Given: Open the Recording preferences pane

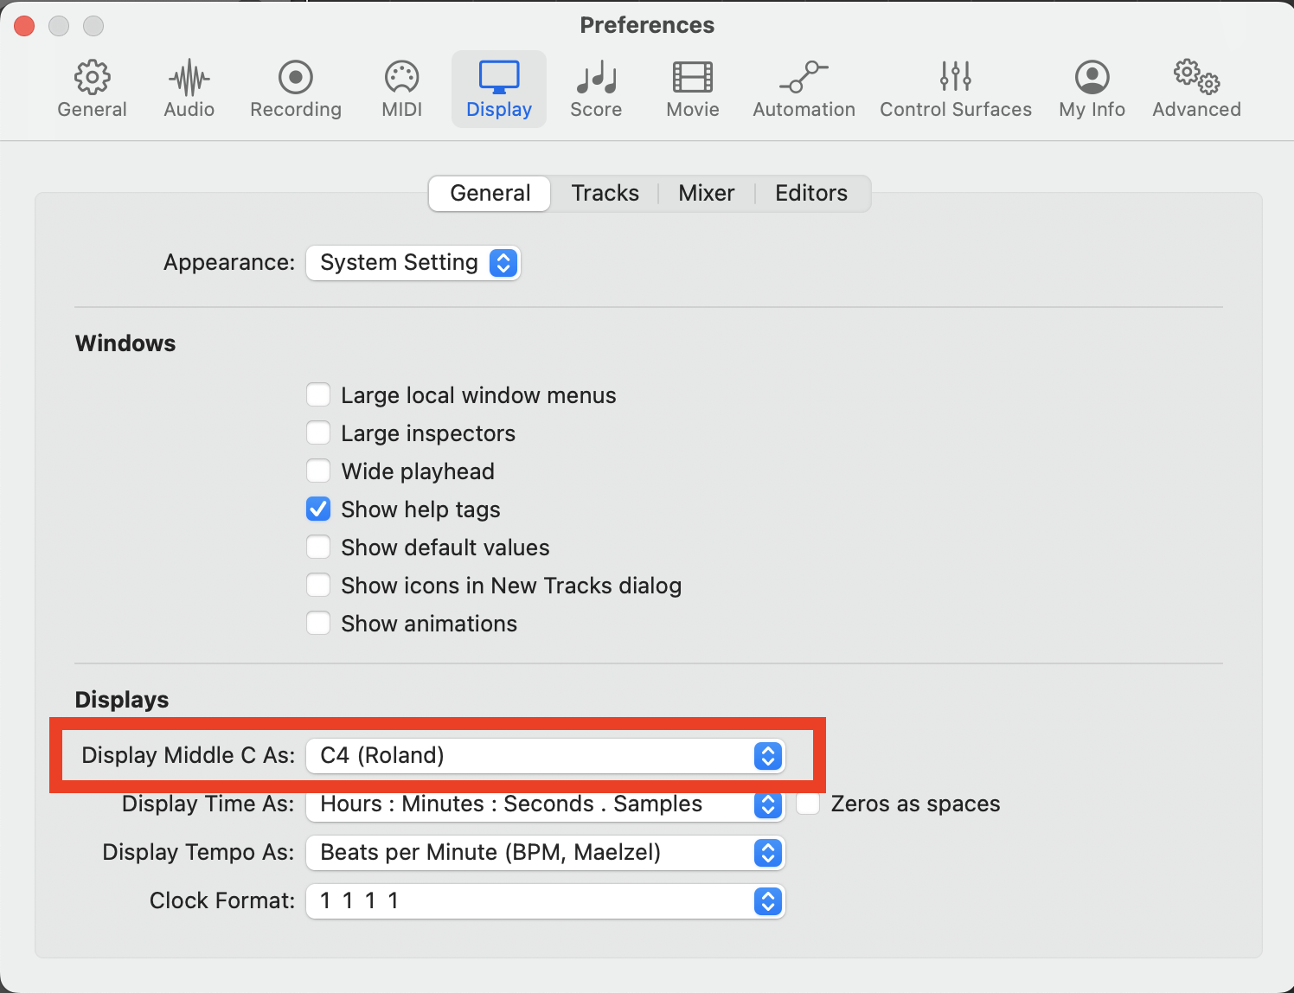Looking at the screenshot, I should pos(295,89).
